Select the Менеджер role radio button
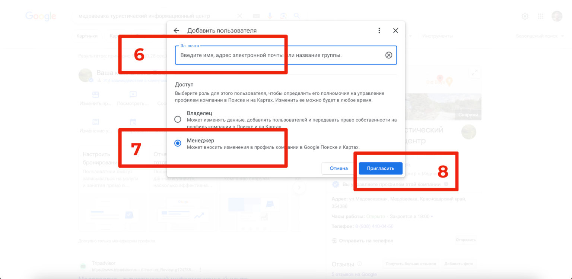572x279 pixels. coord(178,143)
